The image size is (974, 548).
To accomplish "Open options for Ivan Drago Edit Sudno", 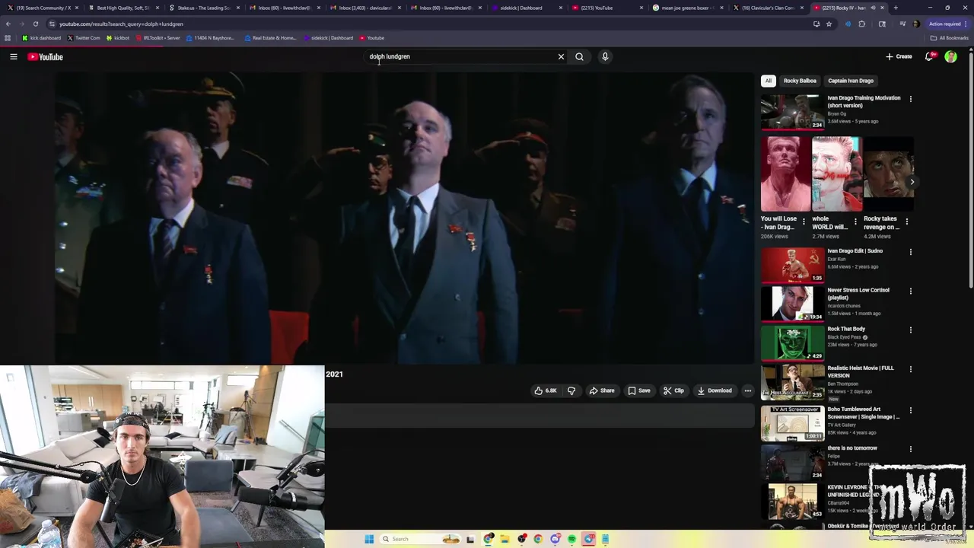I will (x=910, y=252).
